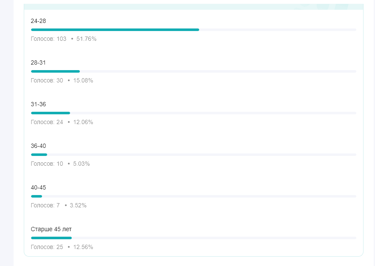Click the Старше 45 лет progress bar
The image size is (375, 266).
194,238
